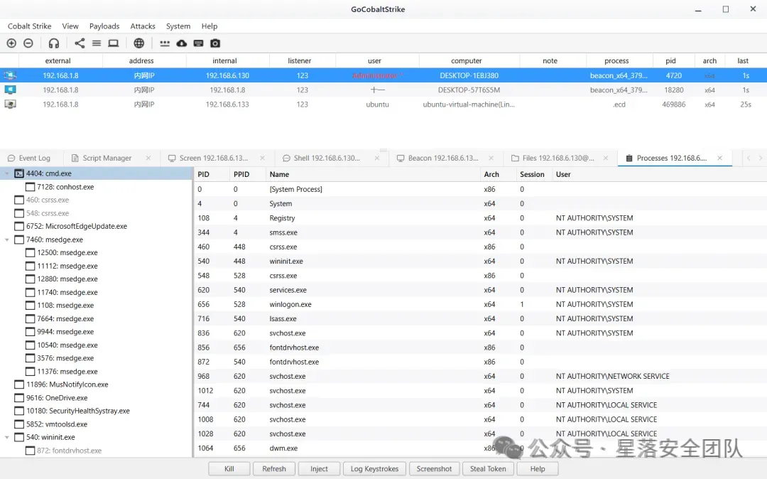Select the services.exe process row
This screenshot has height=479, width=767.
coord(479,290)
